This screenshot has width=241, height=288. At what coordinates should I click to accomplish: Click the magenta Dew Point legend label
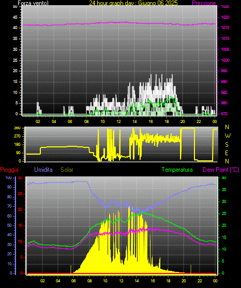pyautogui.click(x=221, y=170)
